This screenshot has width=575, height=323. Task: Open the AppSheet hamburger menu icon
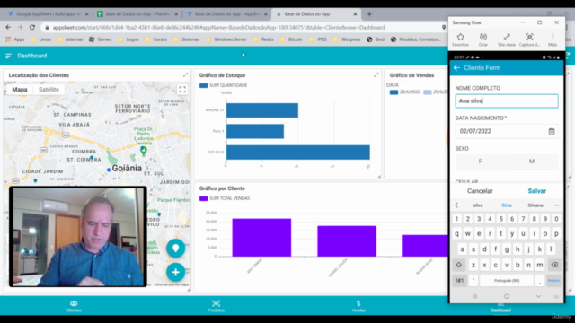pyautogui.click(x=8, y=56)
